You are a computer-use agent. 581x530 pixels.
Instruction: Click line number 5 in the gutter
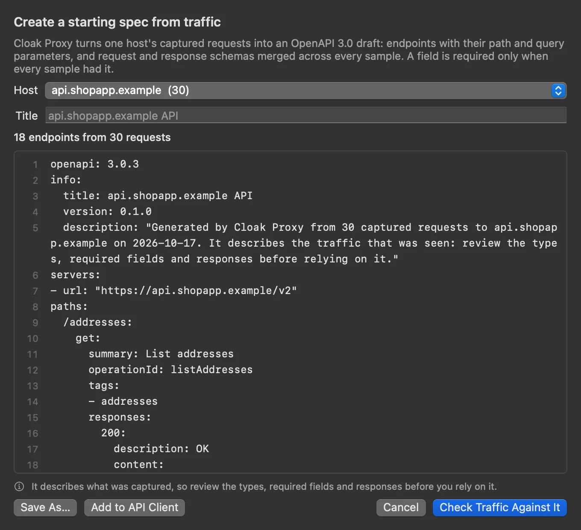click(x=35, y=228)
